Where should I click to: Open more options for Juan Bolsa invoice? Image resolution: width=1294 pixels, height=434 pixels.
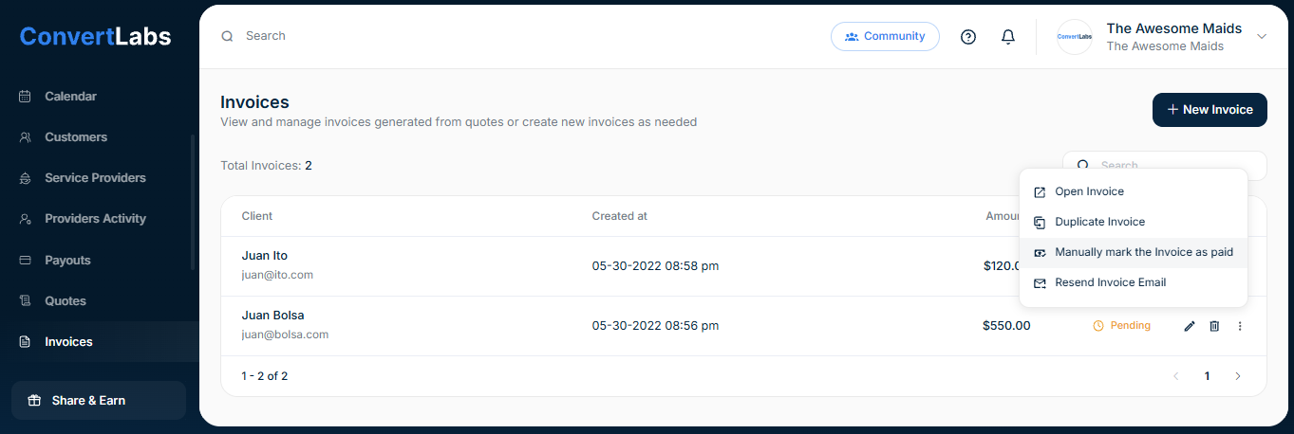point(1240,326)
